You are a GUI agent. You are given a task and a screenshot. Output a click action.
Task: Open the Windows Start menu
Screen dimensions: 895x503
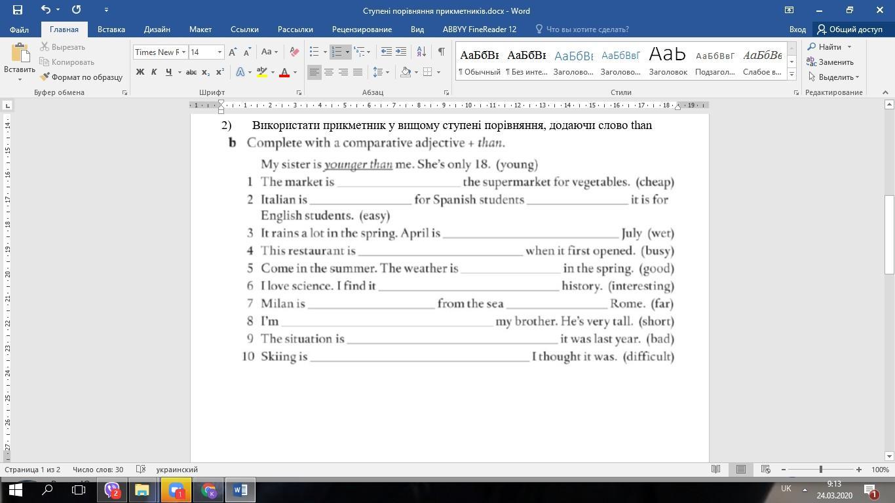pyautogui.click(x=15, y=490)
